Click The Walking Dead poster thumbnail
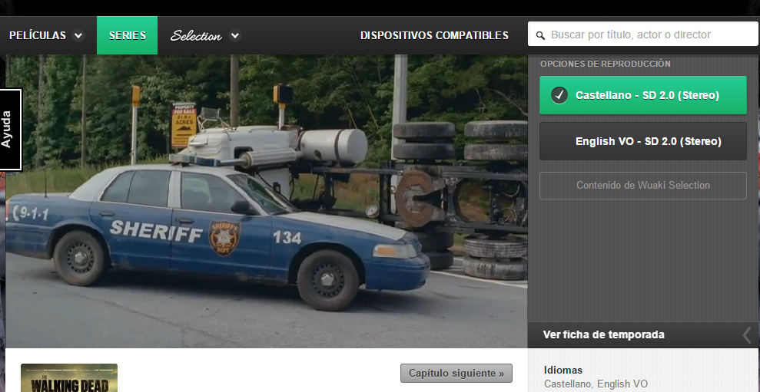Image resolution: width=760 pixels, height=392 pixels. pyautogui.click(x=69, y=378)
